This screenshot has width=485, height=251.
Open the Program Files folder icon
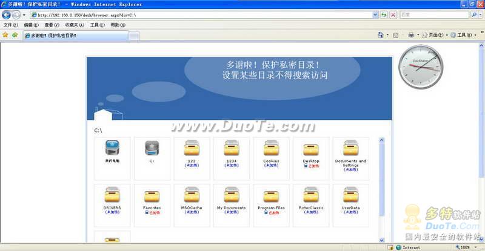tap(271, 195)
